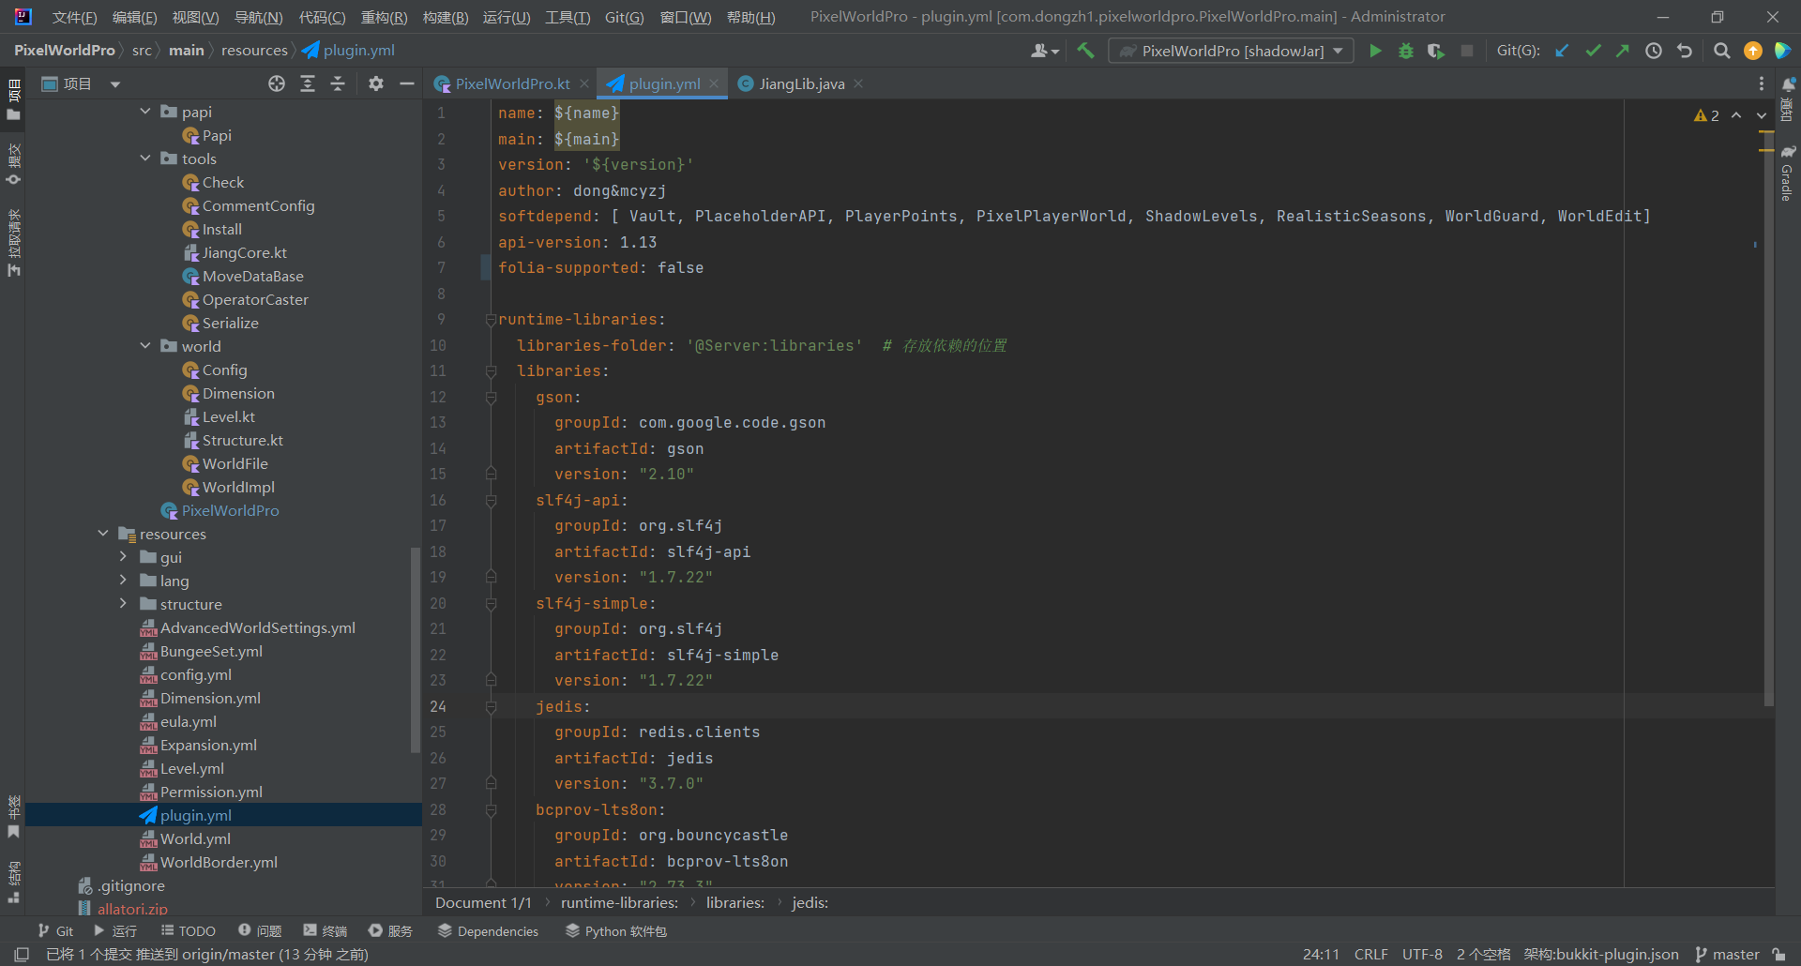Viewport: 1801px width, 966px height.
Task: Open cursor position 24:11 go-to-line
Action: pos(1320,954)
